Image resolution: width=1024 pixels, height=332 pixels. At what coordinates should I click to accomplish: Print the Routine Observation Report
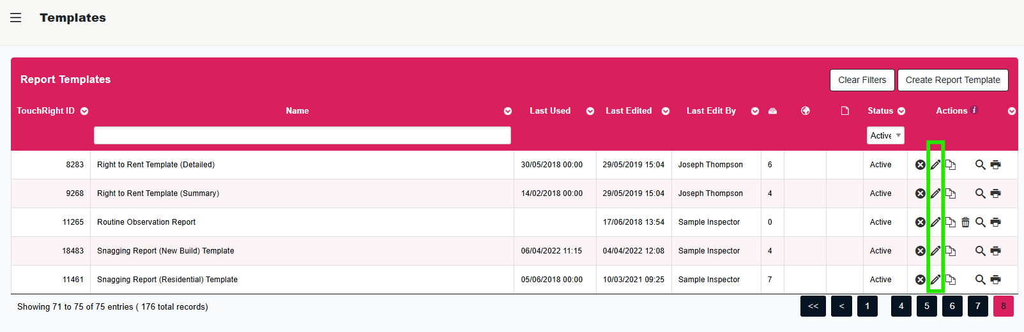(995, 222)
